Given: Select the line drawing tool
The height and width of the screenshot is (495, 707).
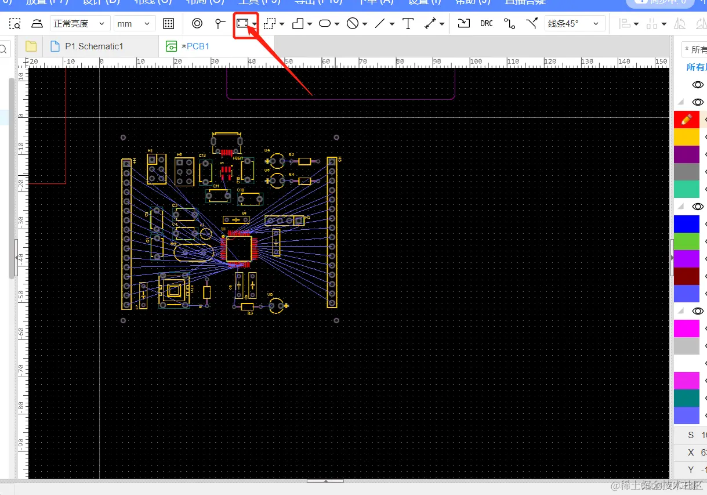Looking at the screenshot, I should pos(380,24).
